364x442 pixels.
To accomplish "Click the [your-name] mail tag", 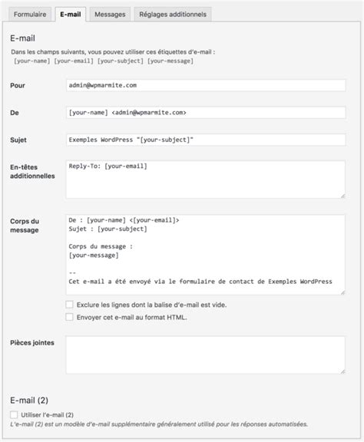I will point(32,61).
